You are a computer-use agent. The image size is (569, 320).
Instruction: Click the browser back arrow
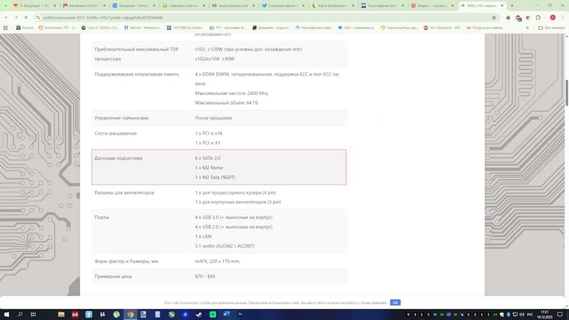[6, 18]
